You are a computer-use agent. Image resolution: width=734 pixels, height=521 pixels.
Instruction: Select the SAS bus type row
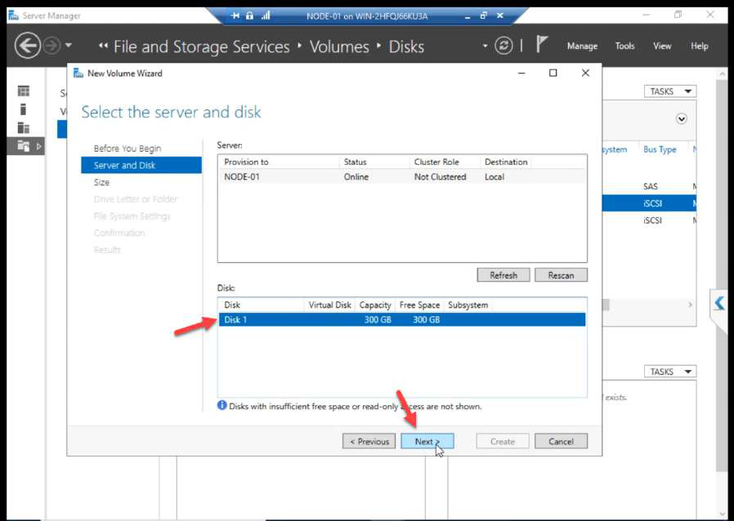pyautogui.click(x=650, y=186)
